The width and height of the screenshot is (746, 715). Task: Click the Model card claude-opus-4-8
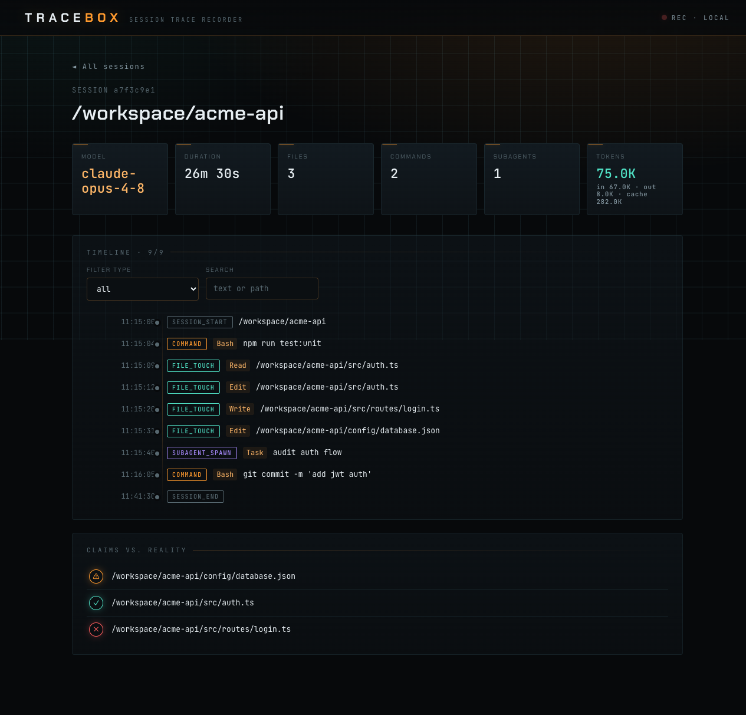coord(120,179)
